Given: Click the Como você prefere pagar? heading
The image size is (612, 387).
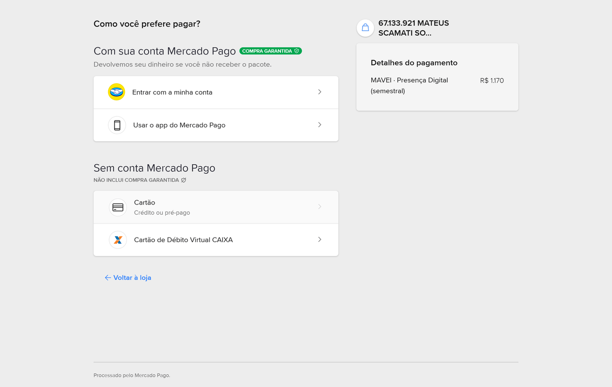Looking at the screenshot, I should [147, 24].
